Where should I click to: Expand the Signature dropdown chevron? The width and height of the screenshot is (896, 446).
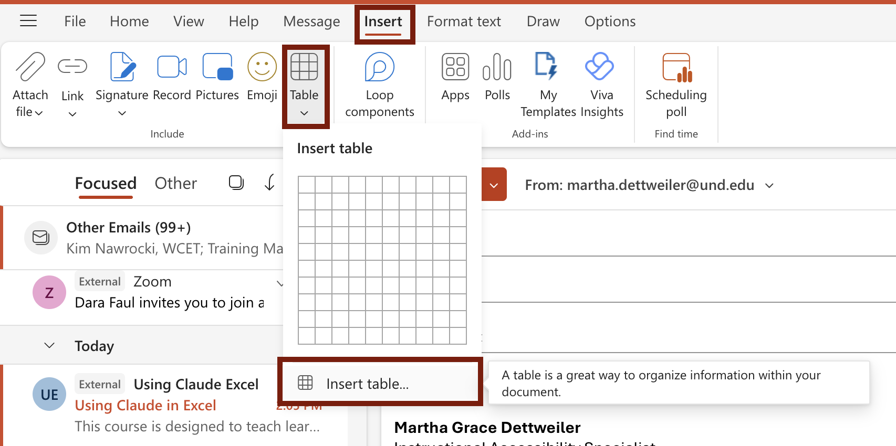[x=122, y=113]
